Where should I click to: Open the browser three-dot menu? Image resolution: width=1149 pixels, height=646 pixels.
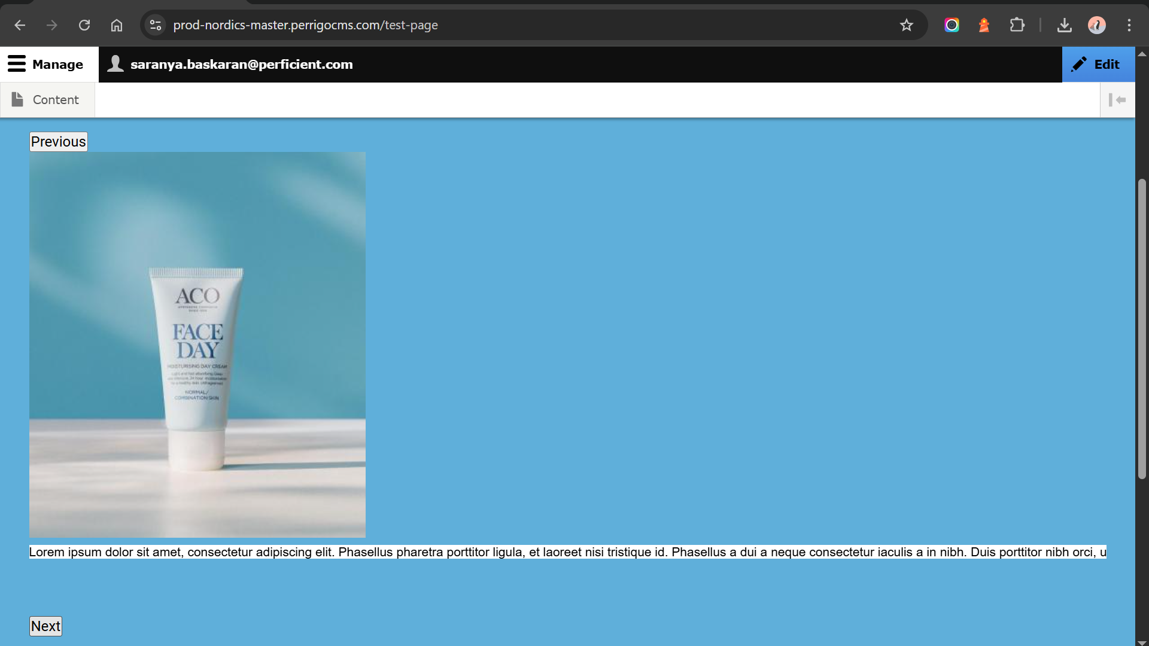[x=1129, y=25]
